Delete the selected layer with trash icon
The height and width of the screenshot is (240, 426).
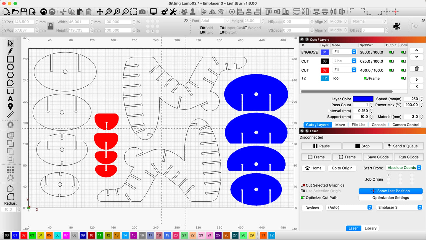point(417,68)
